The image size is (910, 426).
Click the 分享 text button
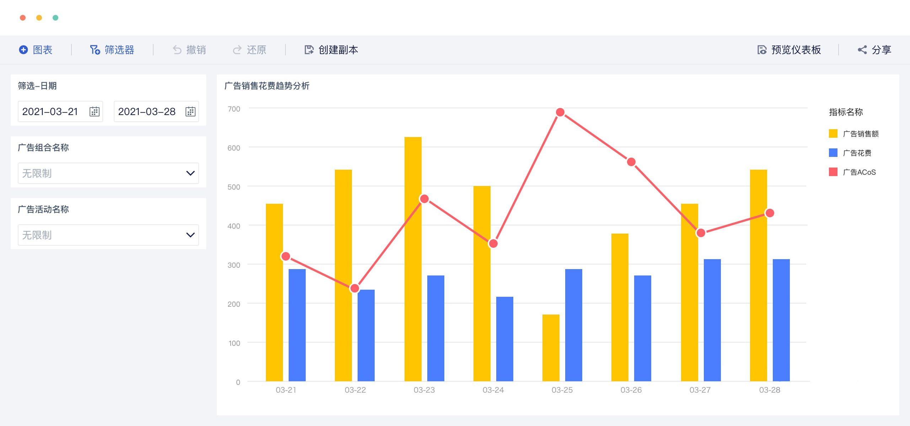click(x=882, y=50)
